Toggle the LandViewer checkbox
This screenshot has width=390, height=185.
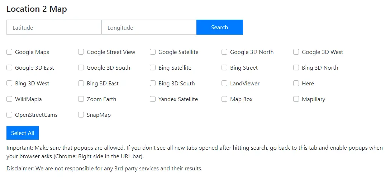224,84
